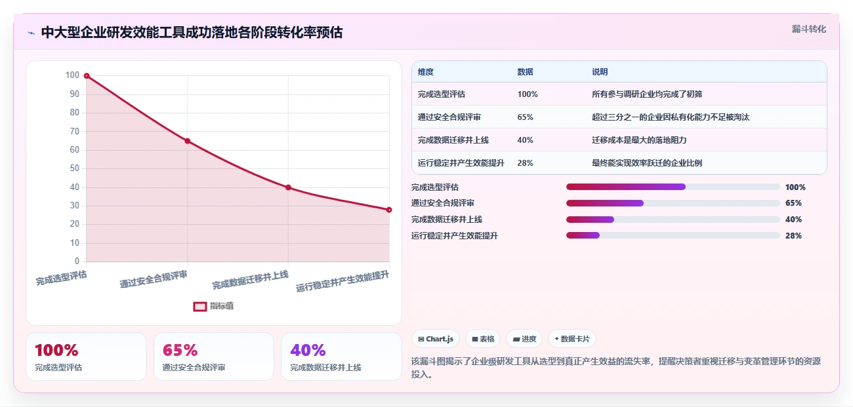Click the 说明 table column header
Viewport: 853px width, 407px height.
600,72
